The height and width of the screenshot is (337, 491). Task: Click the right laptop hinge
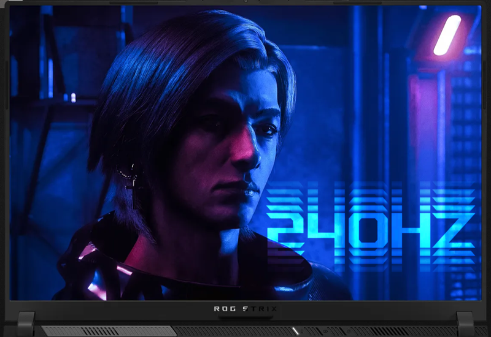click(x=465, y=323)
